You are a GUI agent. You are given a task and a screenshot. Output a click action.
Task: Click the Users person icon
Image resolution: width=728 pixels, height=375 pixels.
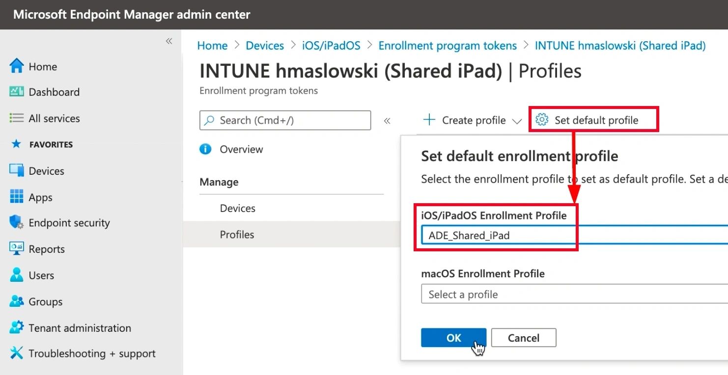pyautogui.click(x=17, y=275)
